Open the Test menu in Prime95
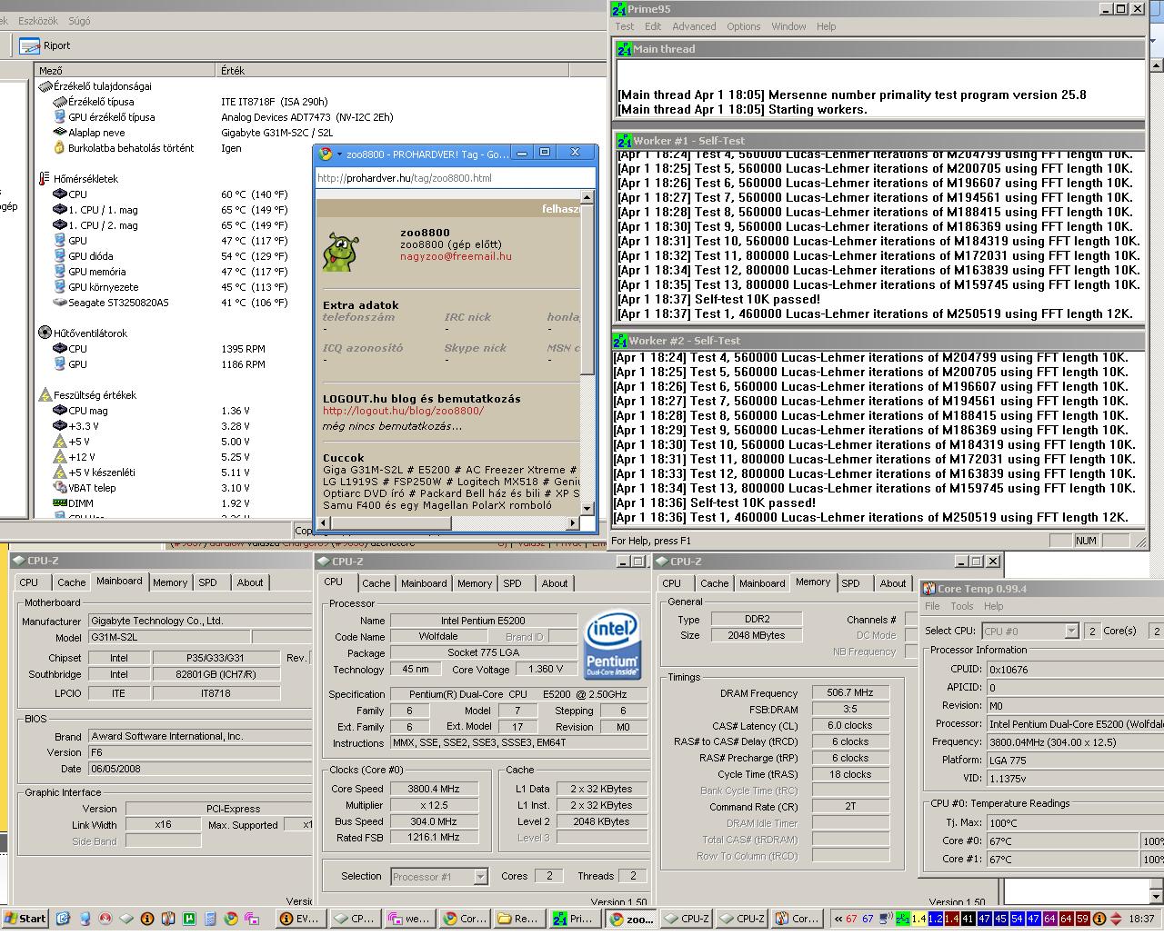Screen dimensions: 1164x935 pyautogui.click(x=625, y=26)
